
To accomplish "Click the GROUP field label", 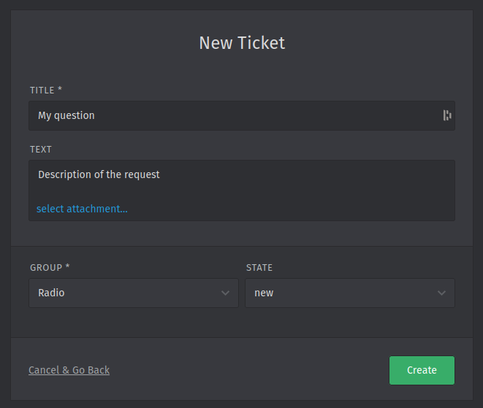I will (x=46, y=268).
